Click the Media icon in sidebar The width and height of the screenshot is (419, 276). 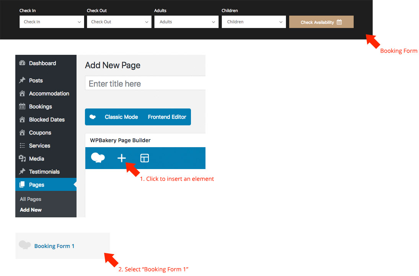pos(22,159)
